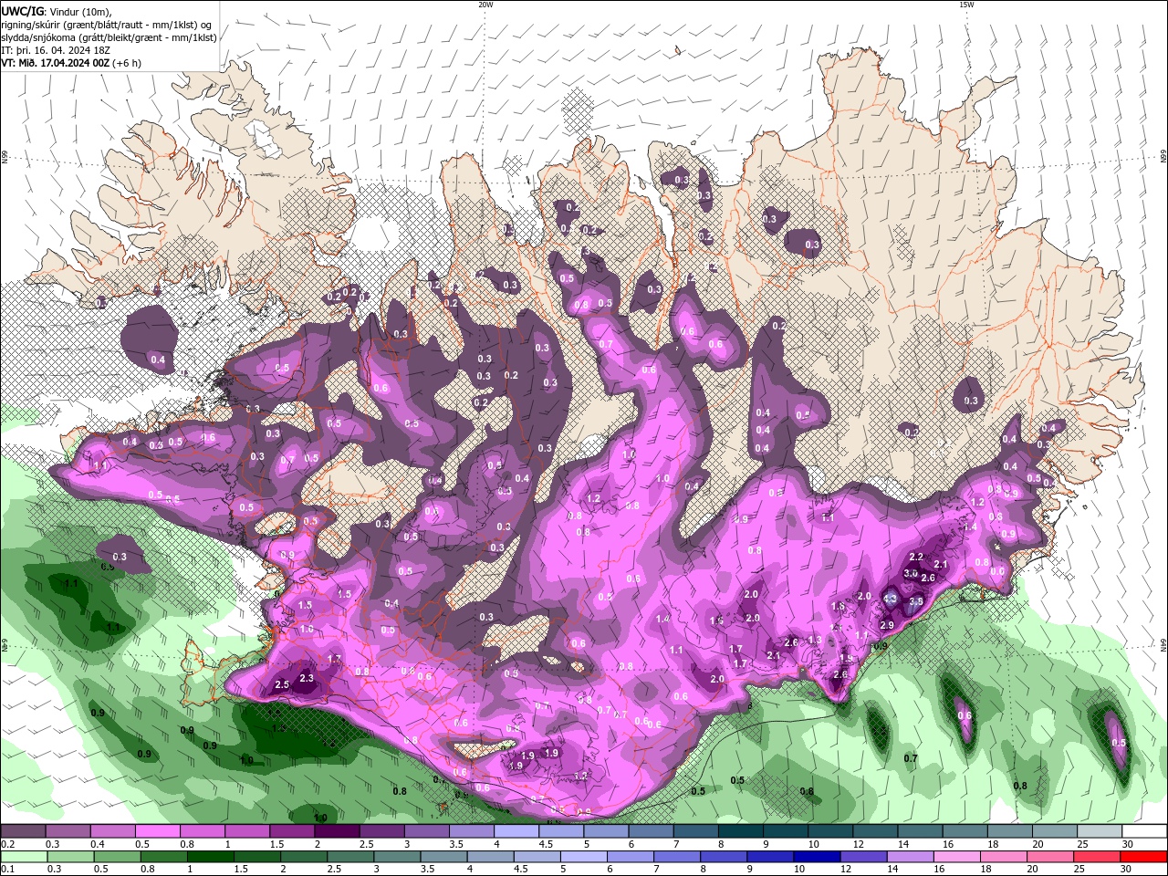Click the 3.5 label on the rain scale
1168x876 pixels.
427,870
